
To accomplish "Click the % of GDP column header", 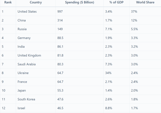I will (116, 2).
